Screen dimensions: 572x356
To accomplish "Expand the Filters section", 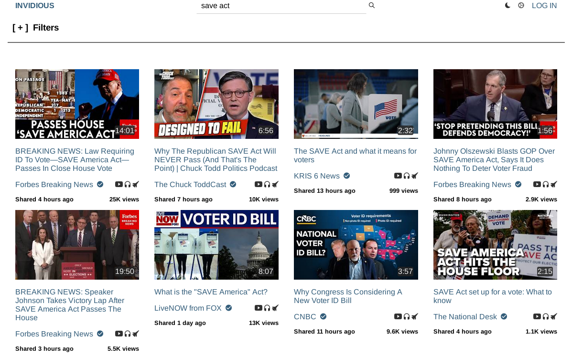I will tap(45, 28).
